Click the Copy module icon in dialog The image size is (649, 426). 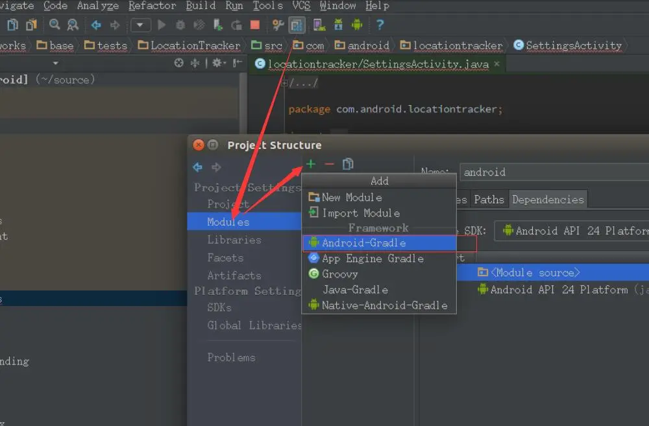coord(348,164)
